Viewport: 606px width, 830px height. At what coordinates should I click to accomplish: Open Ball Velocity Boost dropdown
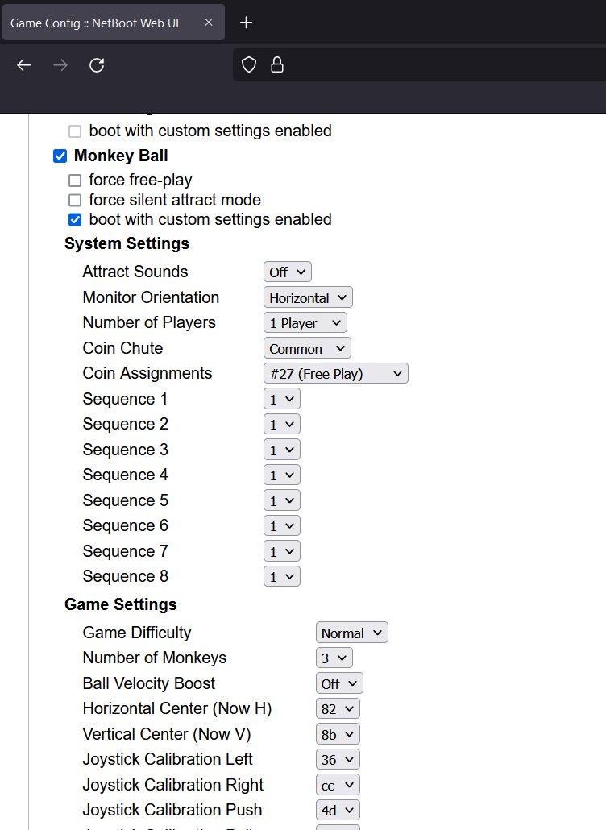click(339, 683)
